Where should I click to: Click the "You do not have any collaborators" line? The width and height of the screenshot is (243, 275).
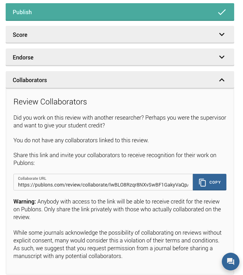[81, 140]
